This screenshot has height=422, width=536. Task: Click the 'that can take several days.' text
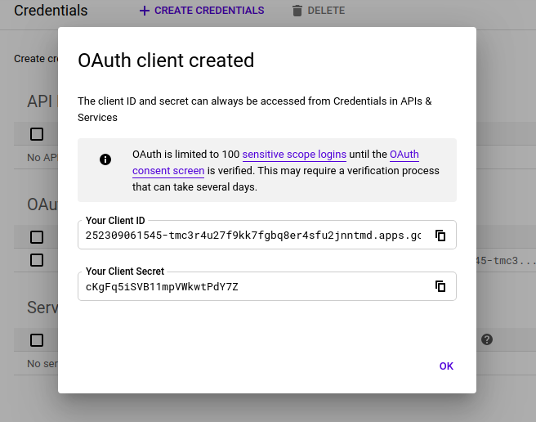point(194,187)
